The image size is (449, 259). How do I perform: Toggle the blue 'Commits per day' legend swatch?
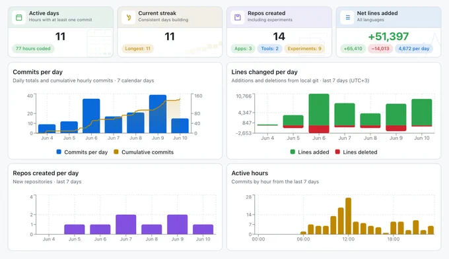click(x=59, y=152)
